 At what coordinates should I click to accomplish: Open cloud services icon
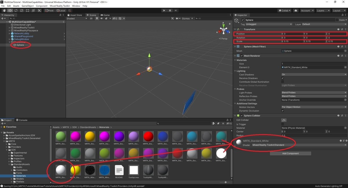click(x=296, y=10)
